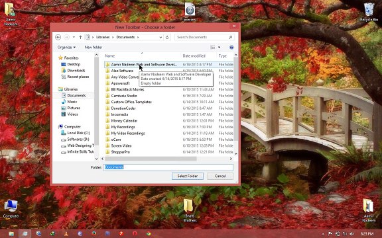Expand the address bar history dropdown
Screen dimensions: 382x238
160,38
